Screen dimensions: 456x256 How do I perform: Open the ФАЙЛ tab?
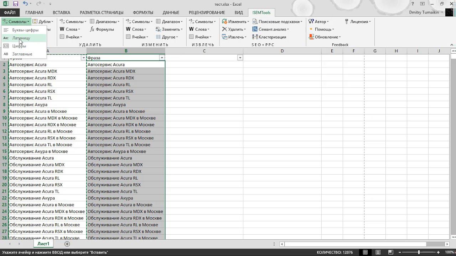click(10, 12)
